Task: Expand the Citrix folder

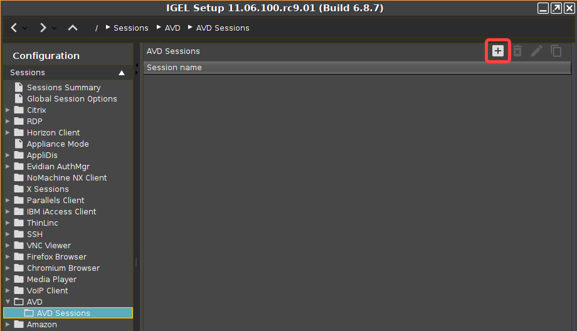Action: [8, 110]
